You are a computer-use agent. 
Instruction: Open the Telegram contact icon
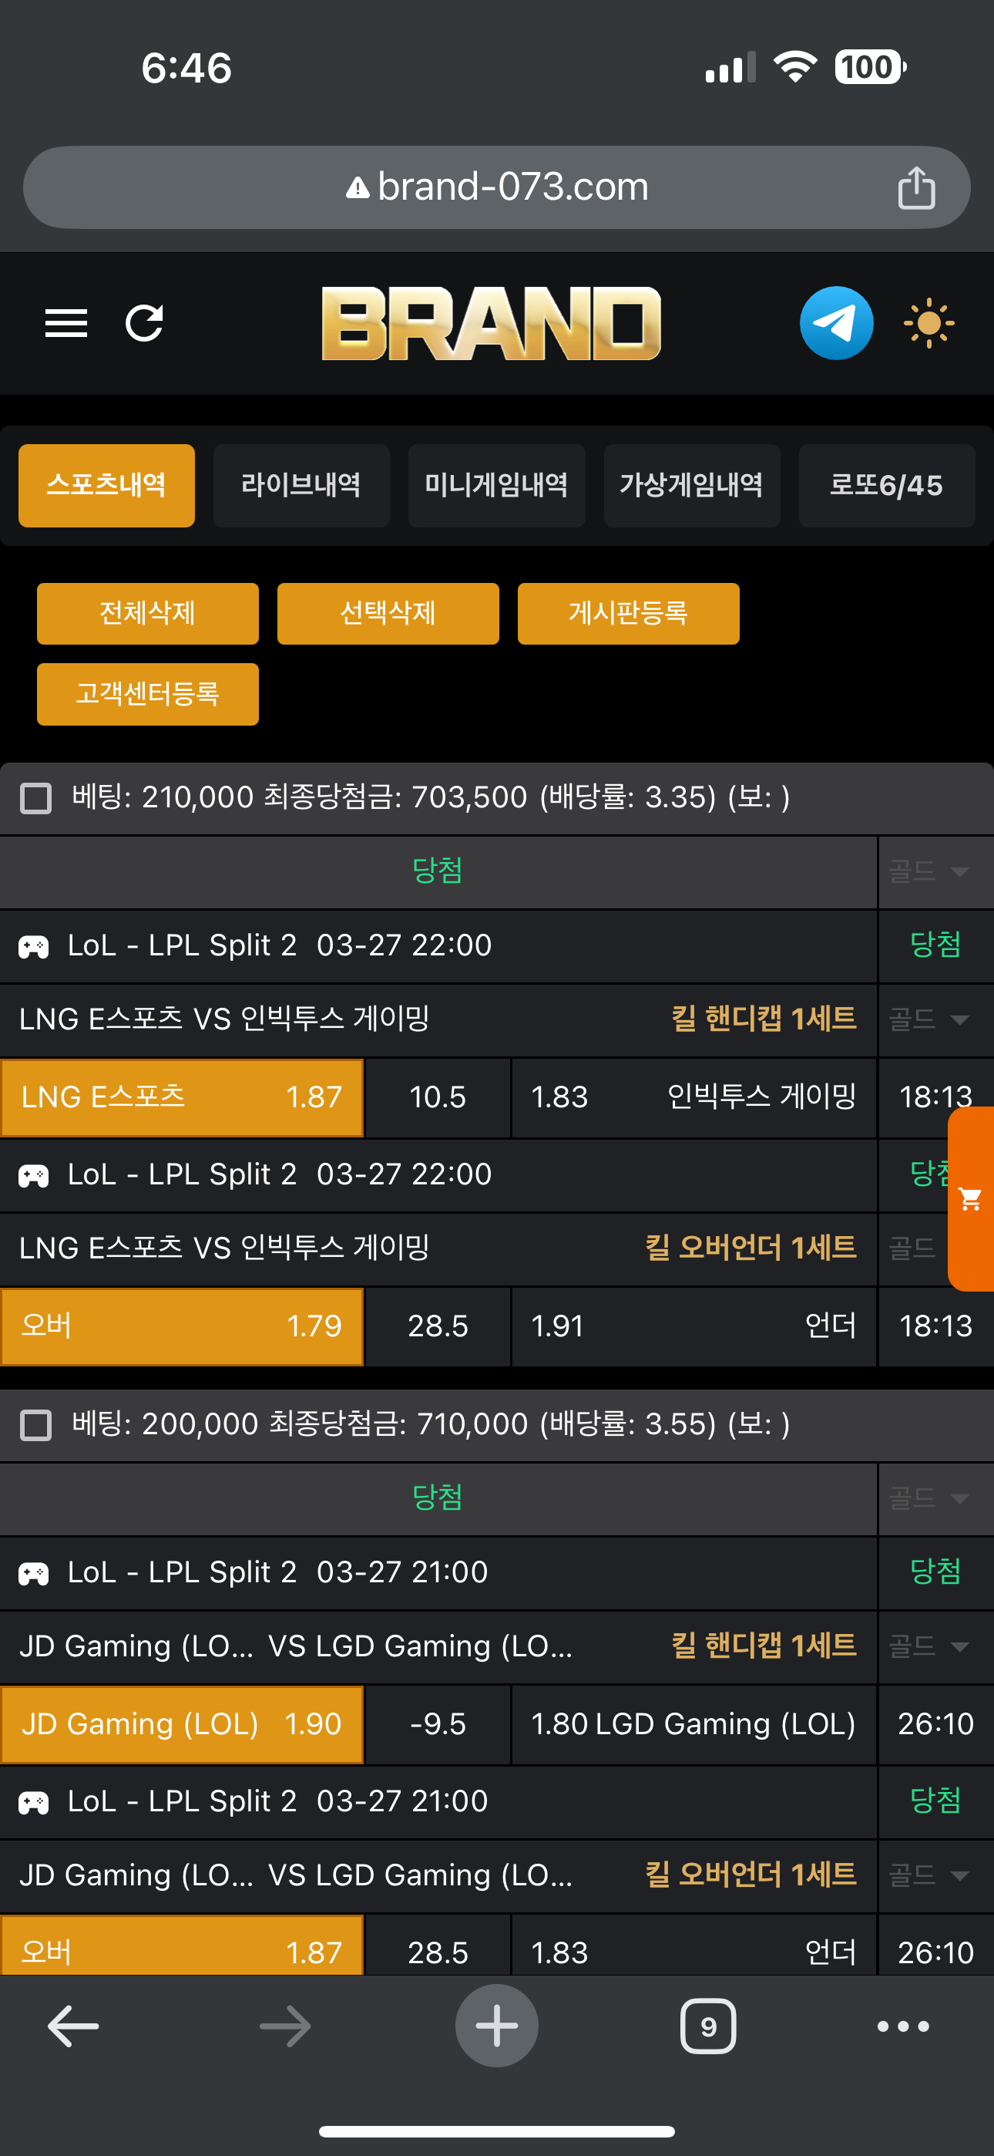(x=836, y=323)
